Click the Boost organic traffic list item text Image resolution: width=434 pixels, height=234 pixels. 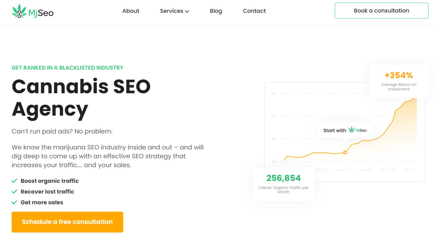coord(50,181)
